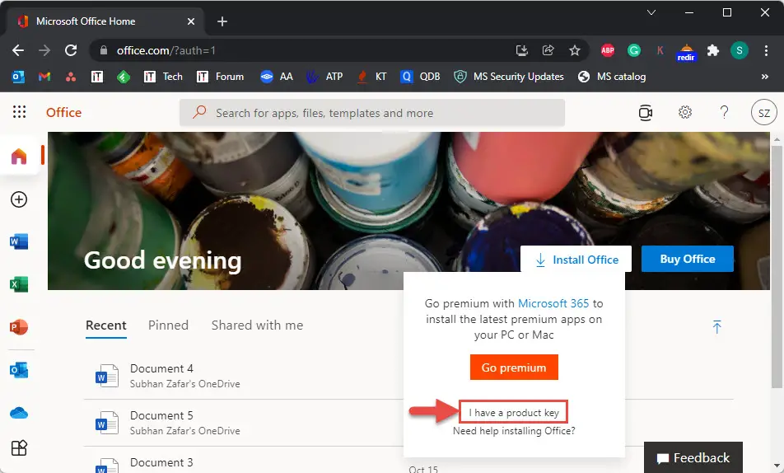Open Office settings gear
784x473 pixels.
coord(685,112)
